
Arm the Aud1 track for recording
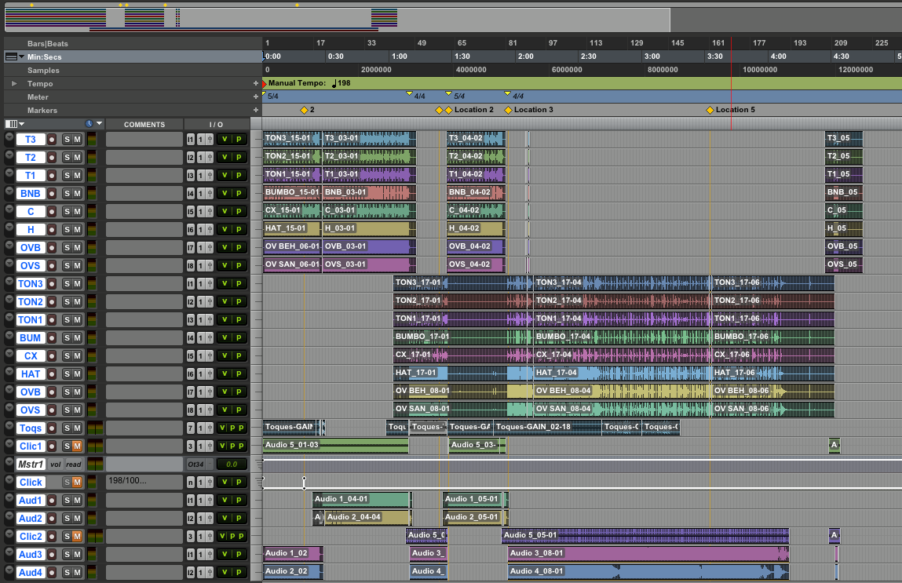[52, 501]
